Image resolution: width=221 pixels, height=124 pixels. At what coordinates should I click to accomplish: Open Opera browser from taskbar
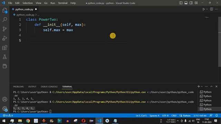click(84, 121)
